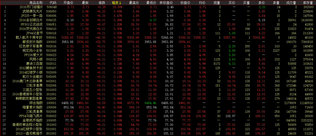Click the 卖价 value 170.62
This screenshot has height=136, width=316.
tap(261, 134)
